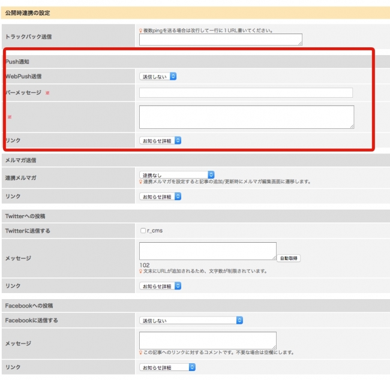Open the 連携メルマガ dropdown
390x380 pixels.
(177, 174)
